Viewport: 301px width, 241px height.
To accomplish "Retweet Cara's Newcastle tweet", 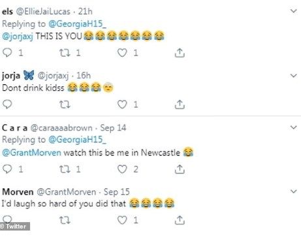I will coord(65,169).
